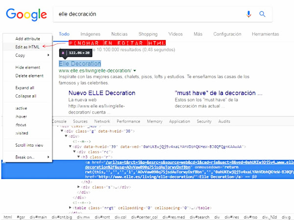Image resolution: width=294 pixels, height=220 pixels.
Task: Open dropdown arrow beside www.elle.es URL
Action: [x=135, y=71]
